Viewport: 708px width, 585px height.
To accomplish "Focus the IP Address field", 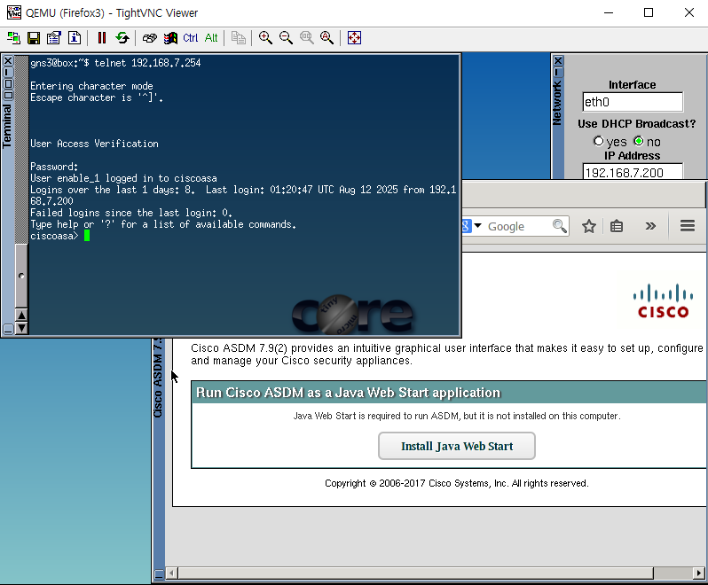I will [633, 171].
